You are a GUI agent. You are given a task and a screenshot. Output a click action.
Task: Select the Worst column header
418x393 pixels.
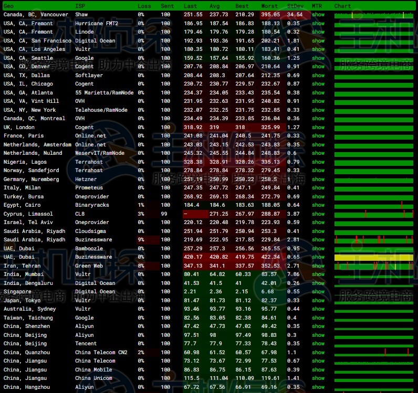[x=269, y=6]
